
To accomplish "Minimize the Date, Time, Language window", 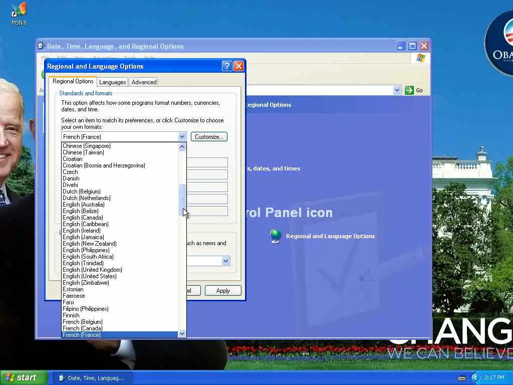I will (x=400, y=46).
